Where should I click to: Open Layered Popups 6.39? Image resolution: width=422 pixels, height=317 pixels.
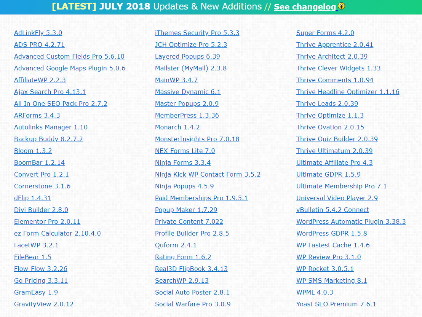[x=187, y=56]
